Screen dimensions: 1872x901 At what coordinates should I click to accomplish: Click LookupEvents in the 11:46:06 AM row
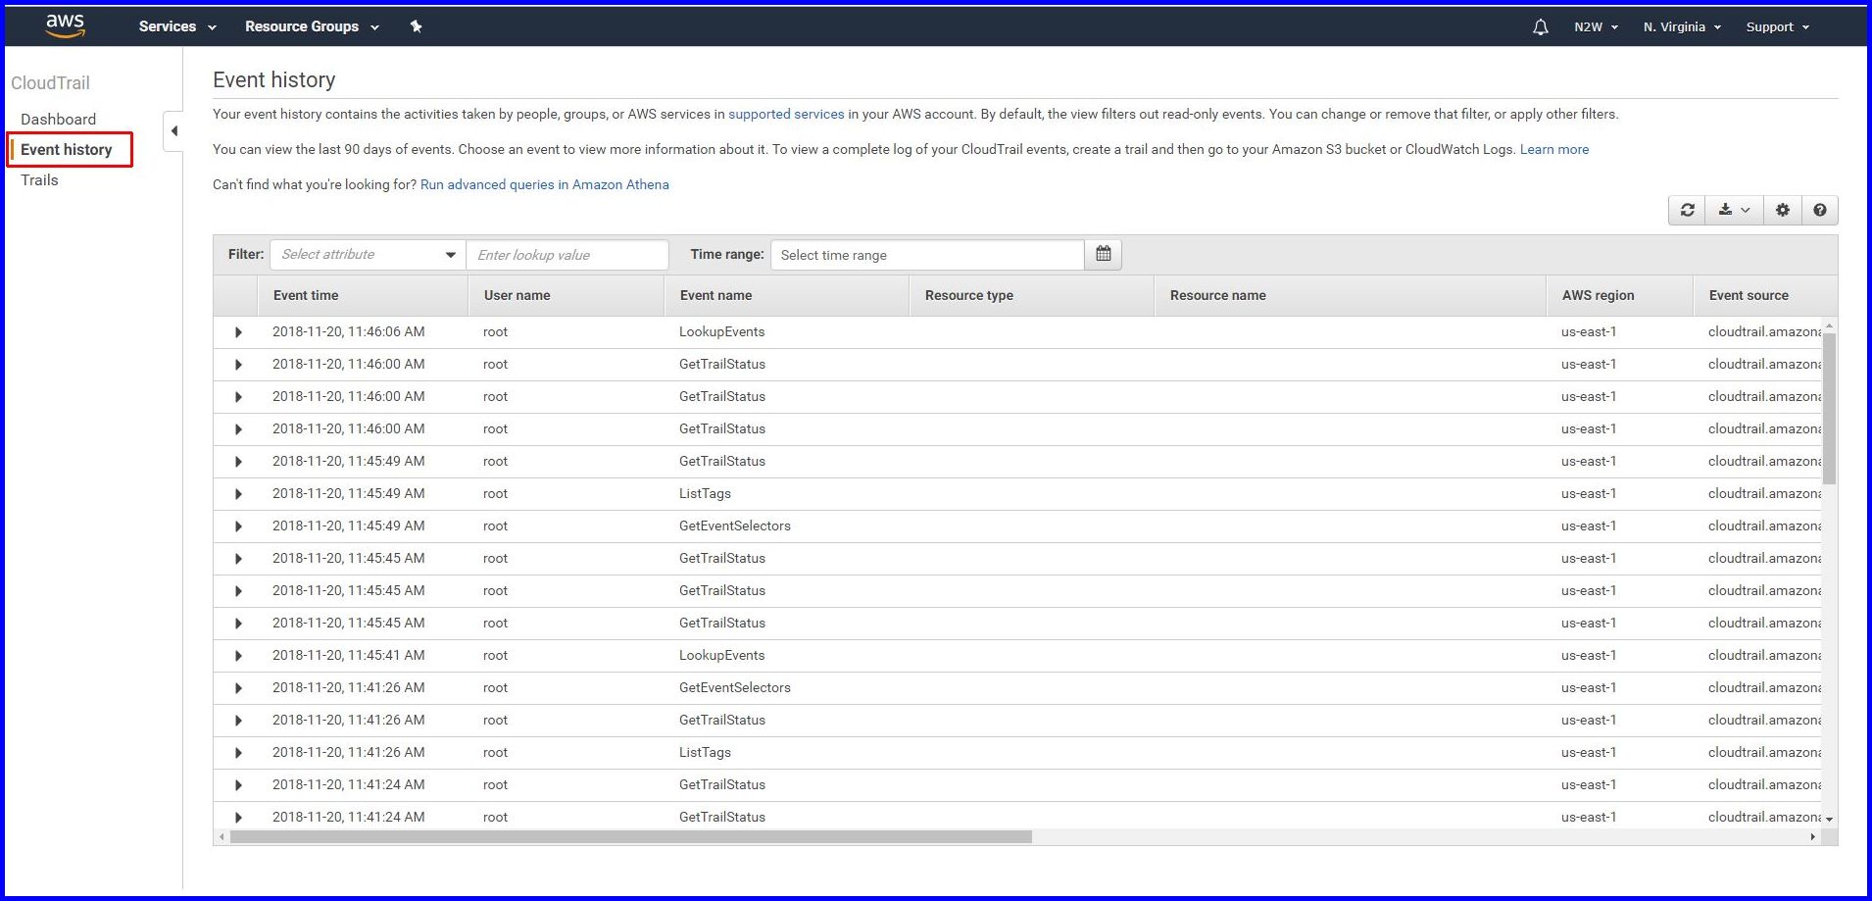coord(721,332)
